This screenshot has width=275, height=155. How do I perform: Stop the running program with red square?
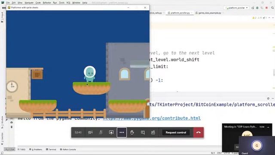(x=266, y=8)
